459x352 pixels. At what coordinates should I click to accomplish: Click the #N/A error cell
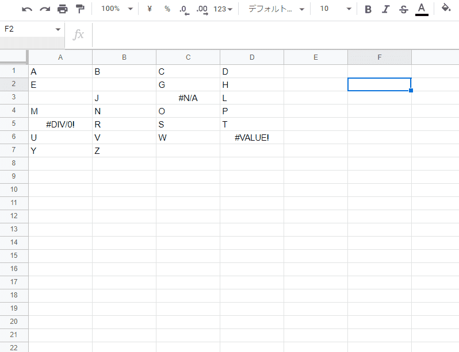[x=188, y=98]
